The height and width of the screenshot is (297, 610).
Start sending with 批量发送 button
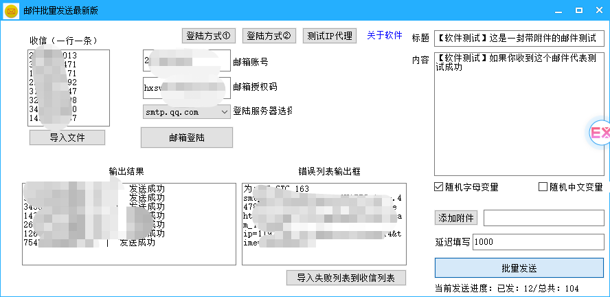519,268
